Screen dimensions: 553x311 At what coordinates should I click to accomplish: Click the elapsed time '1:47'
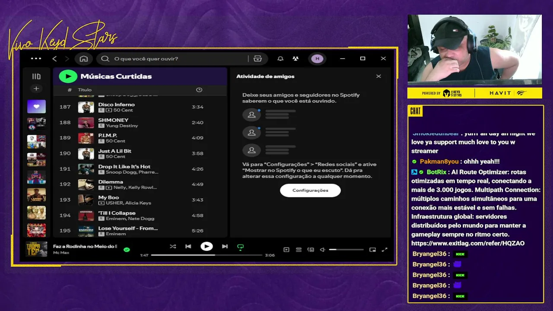pos(144,255)
